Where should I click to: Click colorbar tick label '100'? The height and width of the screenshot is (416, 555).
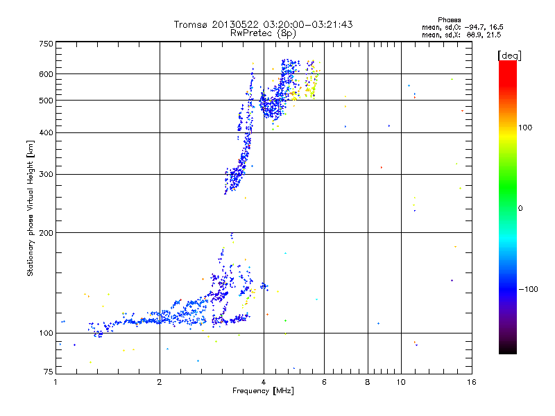pyautogui.click(x=525, y=128)
